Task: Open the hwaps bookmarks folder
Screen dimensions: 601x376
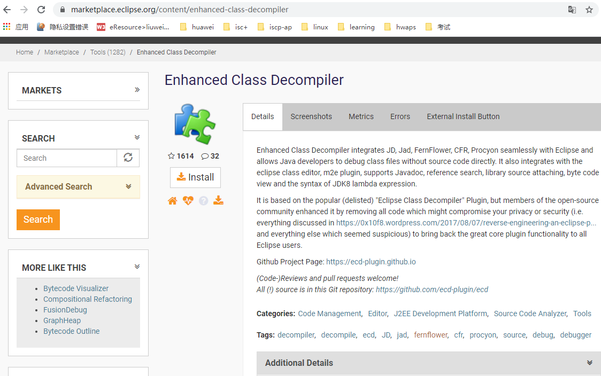Action: [x=400, y=27]
